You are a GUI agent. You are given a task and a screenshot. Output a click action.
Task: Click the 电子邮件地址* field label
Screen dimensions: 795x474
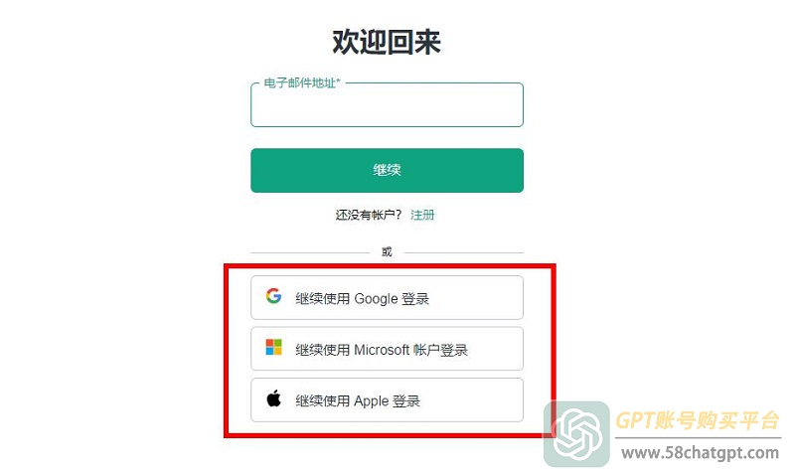pos(302,82)
